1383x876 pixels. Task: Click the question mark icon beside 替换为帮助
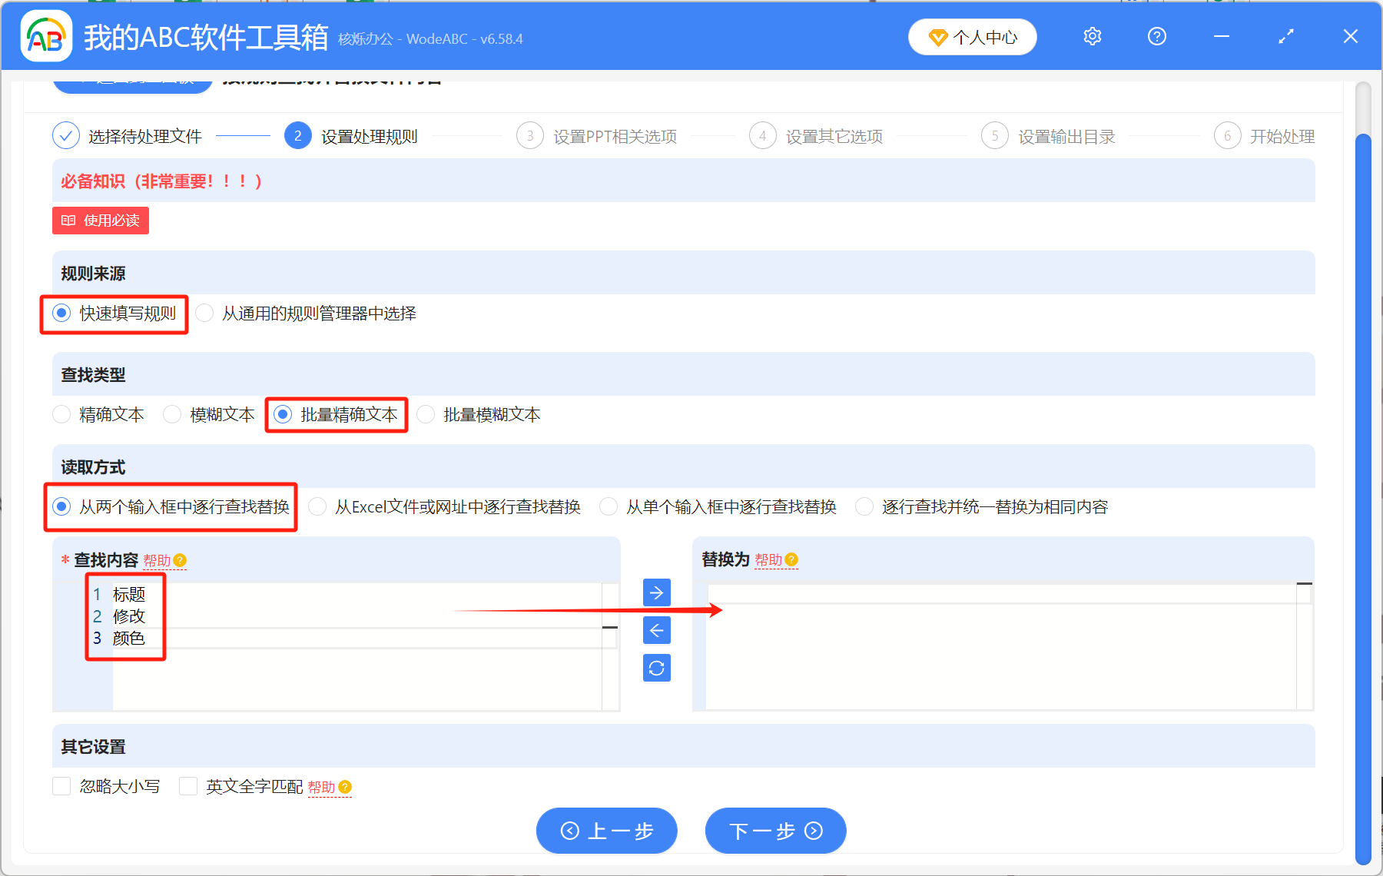(791, 560)
